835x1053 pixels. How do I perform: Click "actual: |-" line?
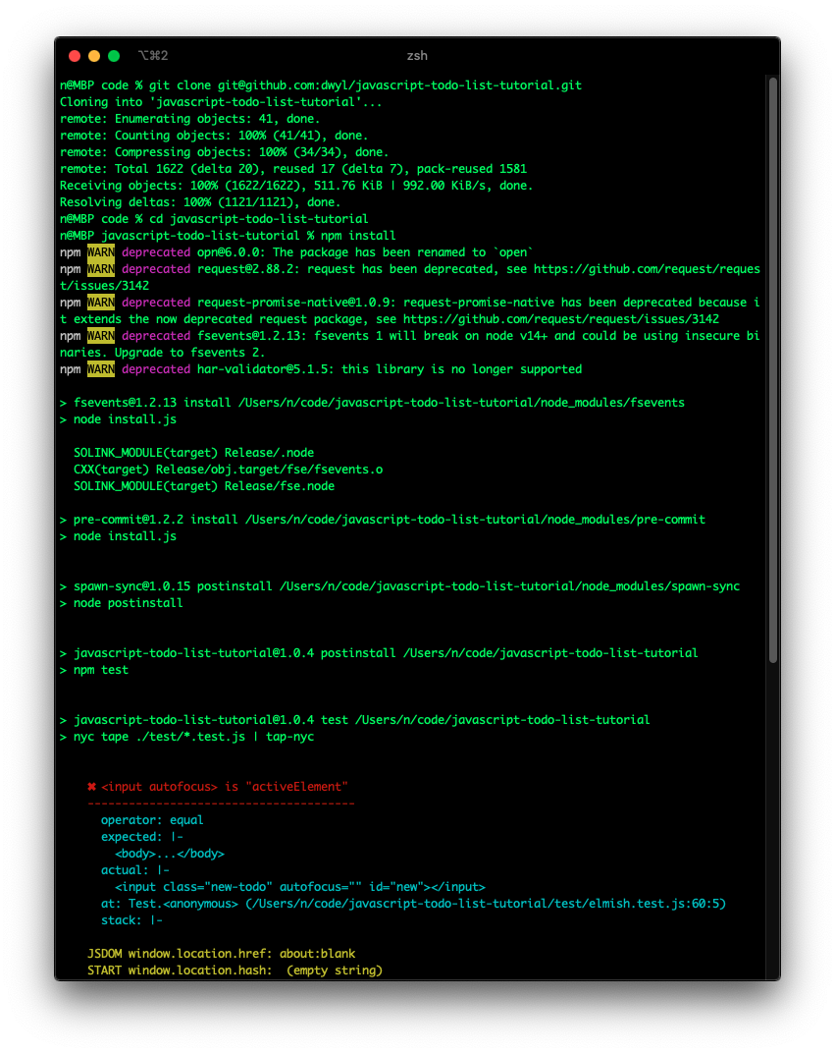coord(134,870)
